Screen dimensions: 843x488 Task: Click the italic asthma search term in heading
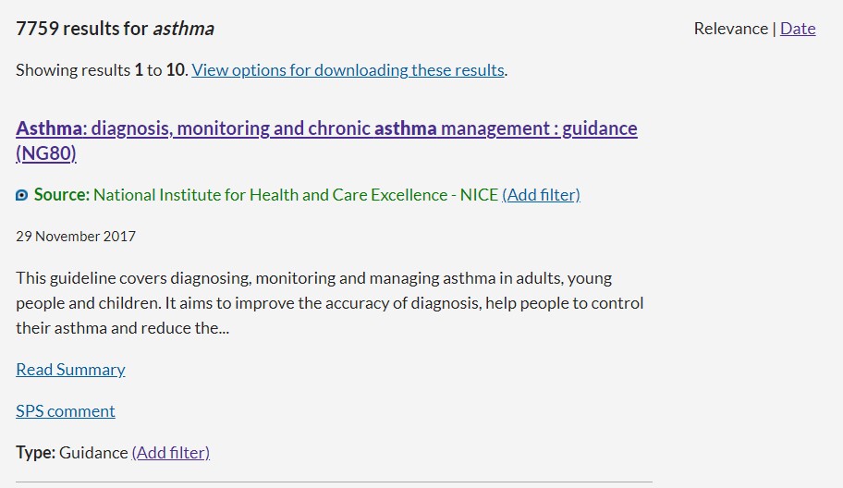pos(183,29)
